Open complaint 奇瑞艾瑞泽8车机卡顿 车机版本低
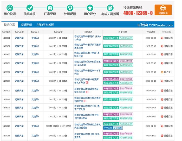This screenshot has height=141, width=182. (87, 136)
